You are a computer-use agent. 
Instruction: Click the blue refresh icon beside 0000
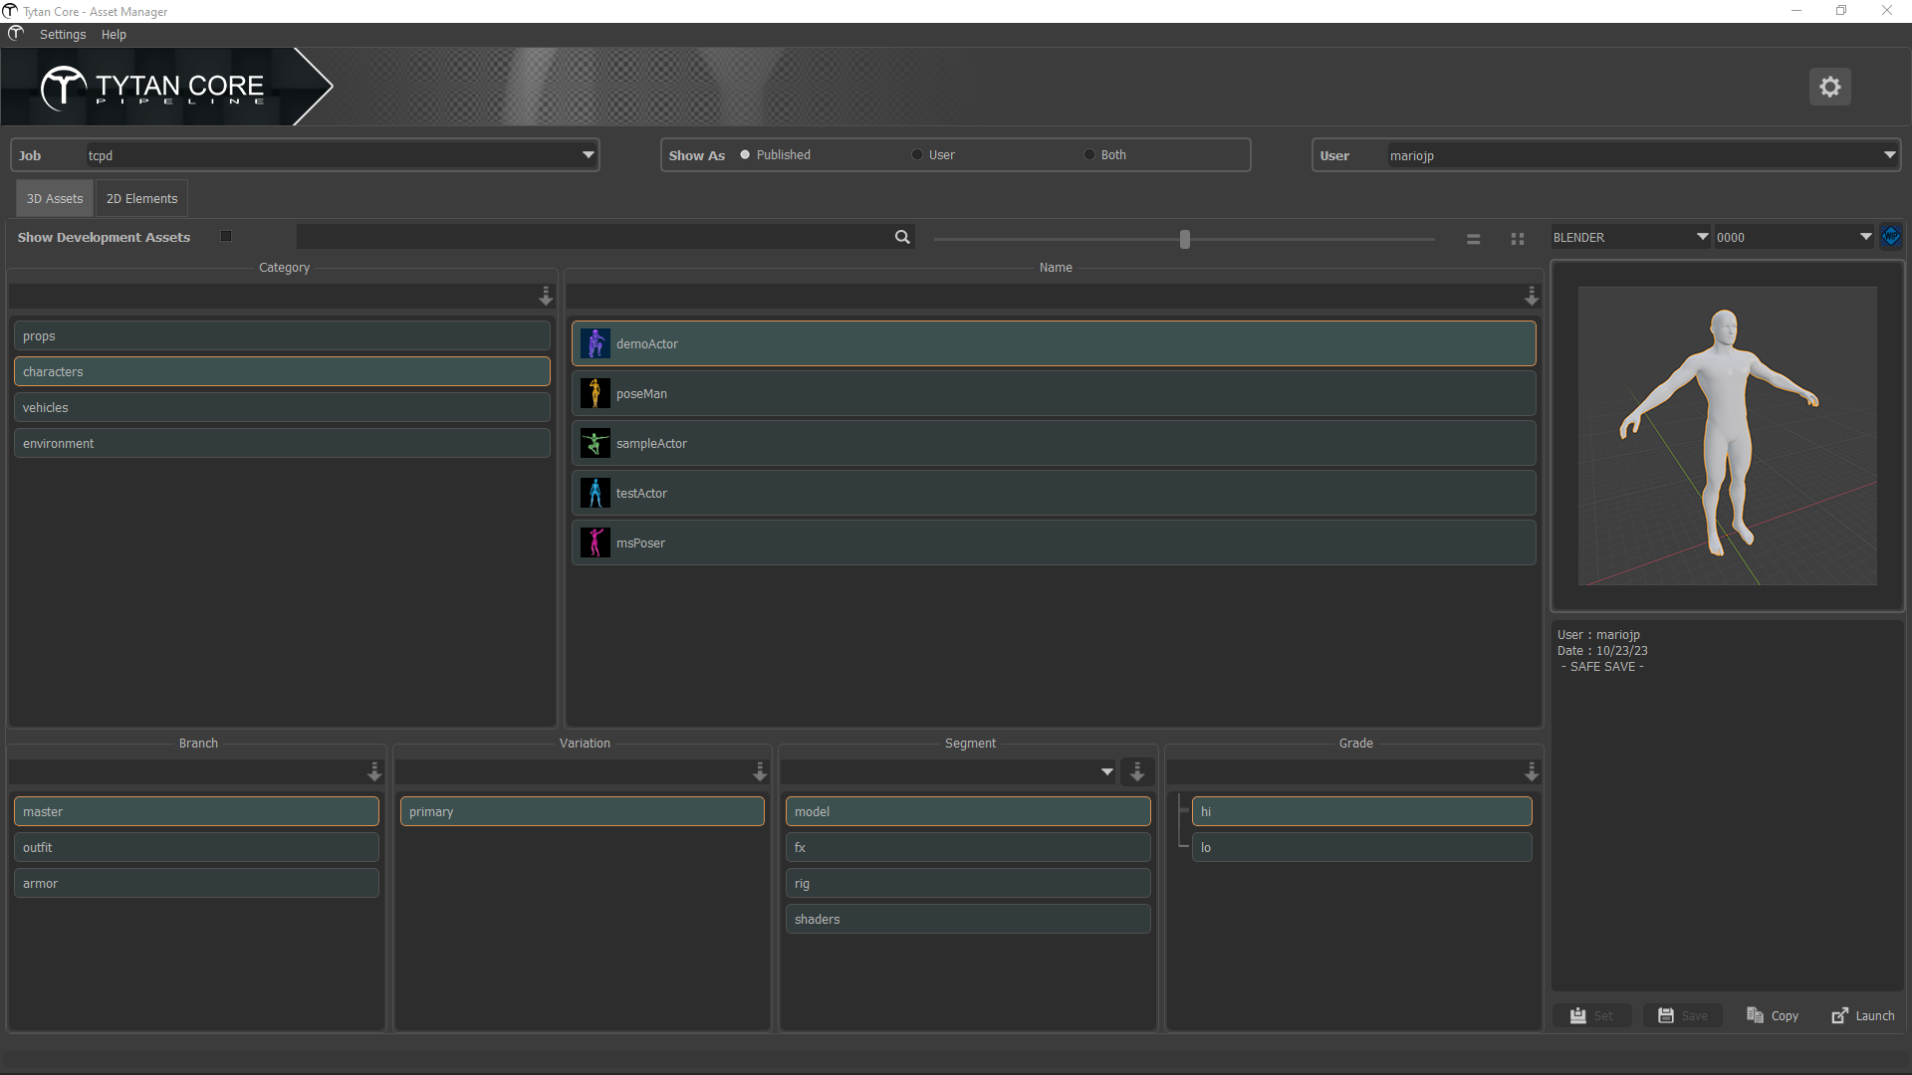1891,237
